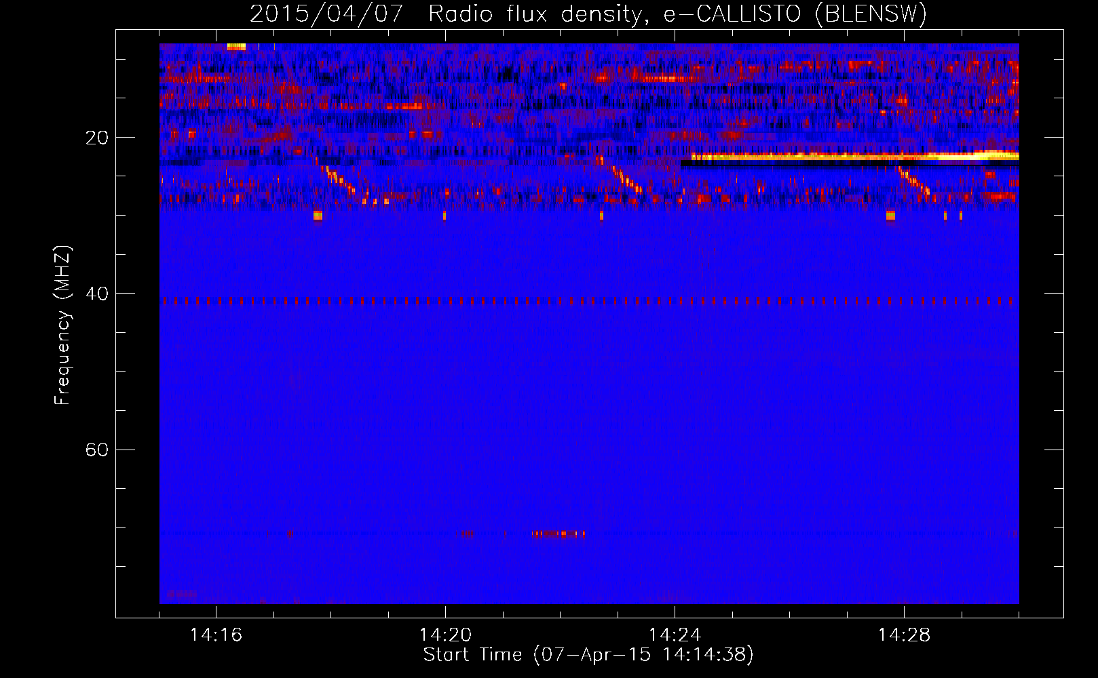Click the bright yellow horizontal emission band near 22 MHz
The height and width of the screenshot is (678, 1098).
click(855, 156)
